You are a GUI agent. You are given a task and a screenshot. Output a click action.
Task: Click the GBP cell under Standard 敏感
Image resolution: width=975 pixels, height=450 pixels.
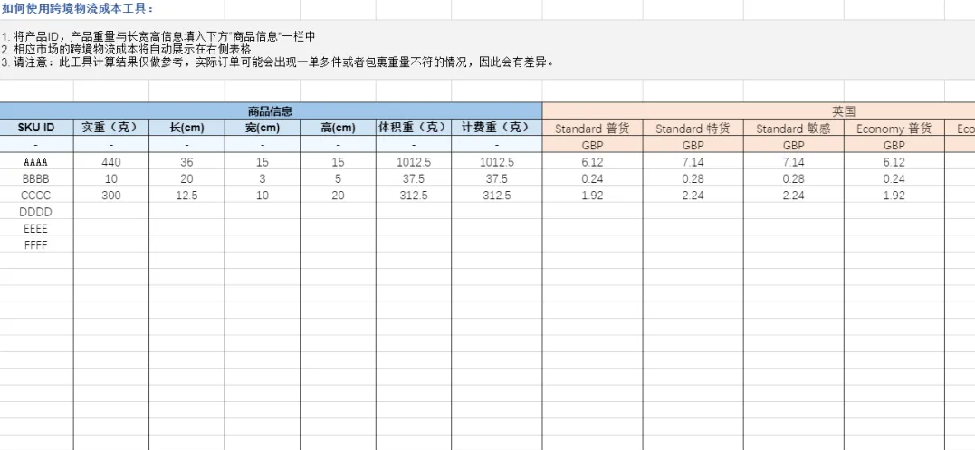coord(793,145)
